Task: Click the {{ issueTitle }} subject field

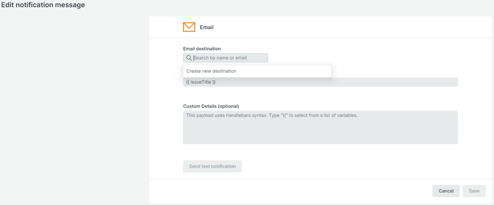Action: tap(320, 82)
